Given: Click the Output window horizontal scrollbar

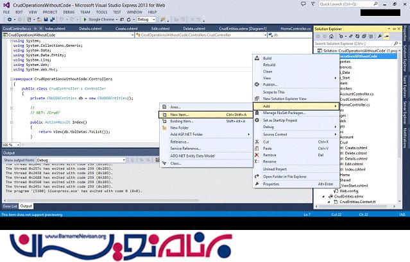Looking at the screenshot, I should click(x=102, y=201).
